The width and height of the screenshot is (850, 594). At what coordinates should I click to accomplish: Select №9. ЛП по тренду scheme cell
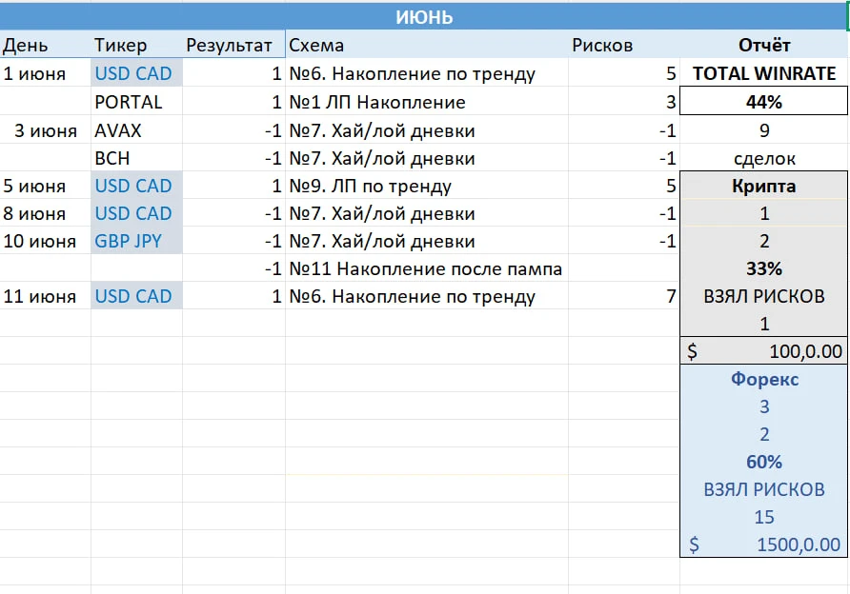427,186
